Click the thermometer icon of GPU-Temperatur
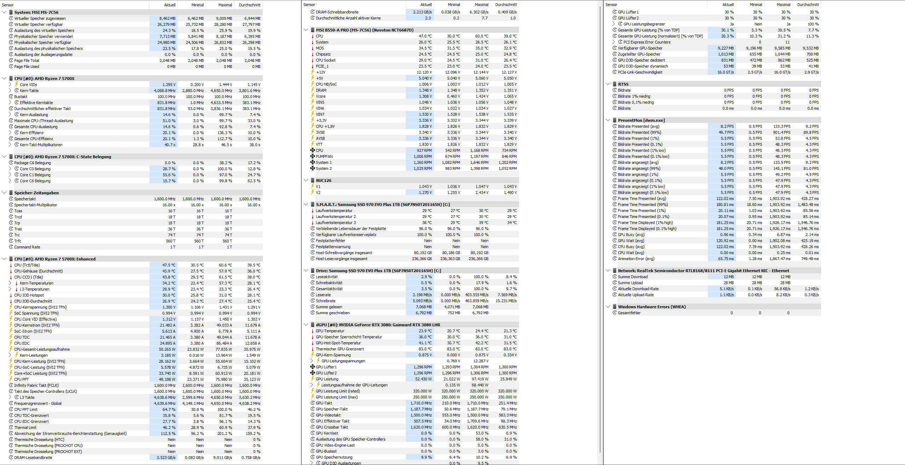 [x=313, y=331]
